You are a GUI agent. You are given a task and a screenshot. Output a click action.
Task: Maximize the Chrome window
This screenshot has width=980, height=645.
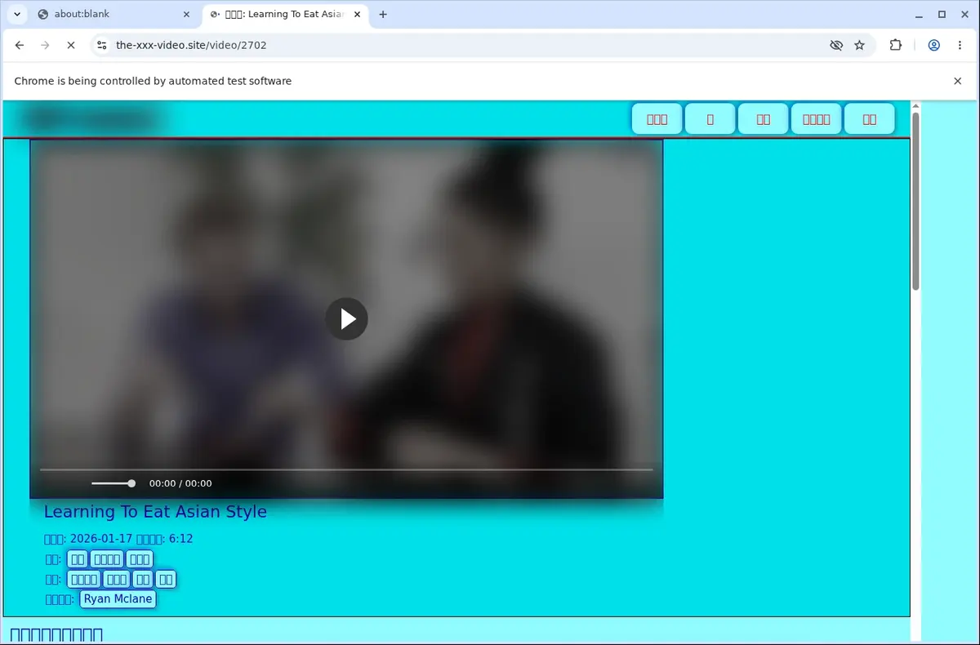(x=942, y=14)
